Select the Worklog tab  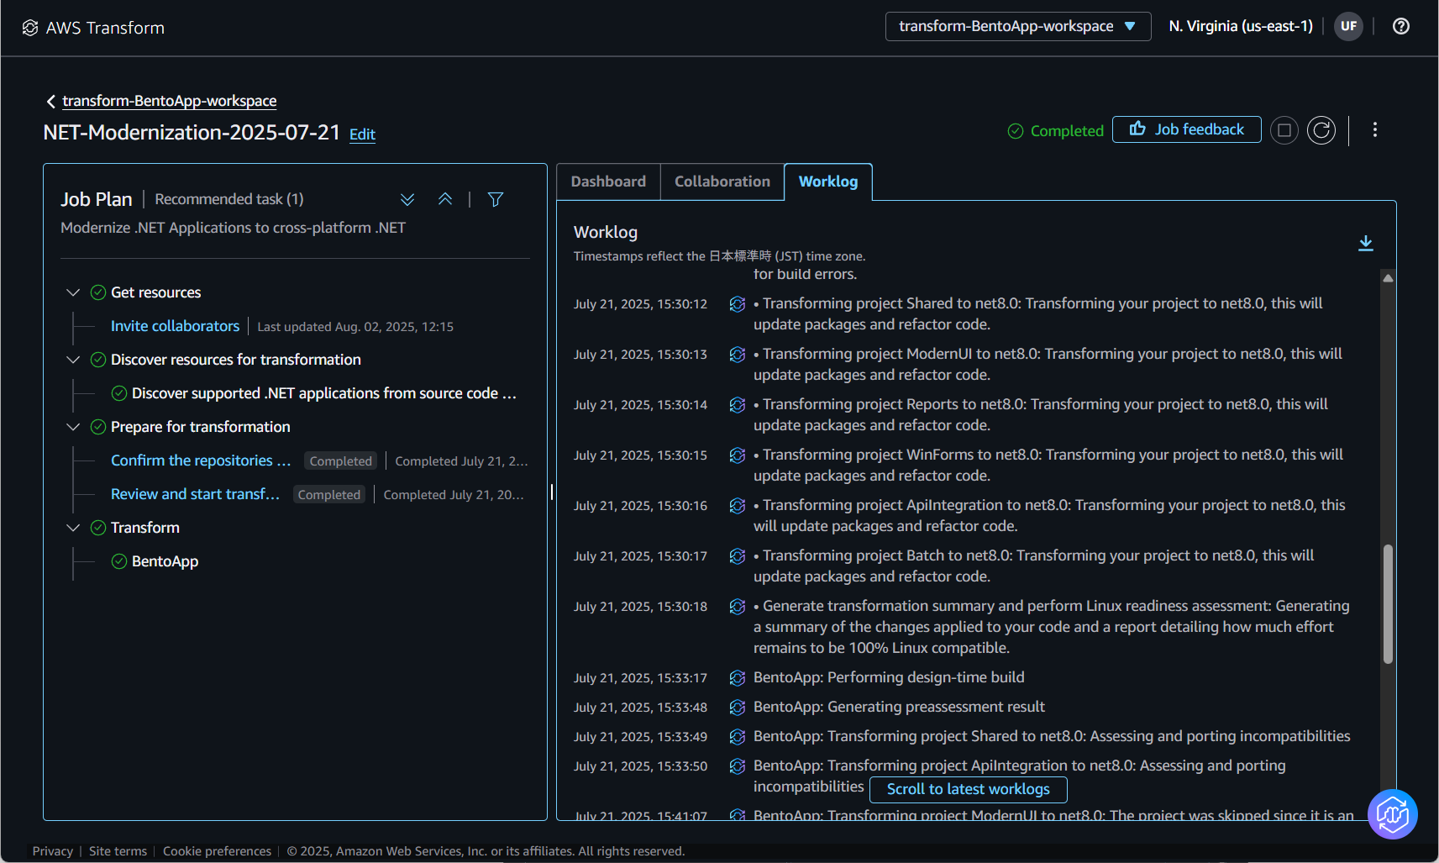click(828, 182)
